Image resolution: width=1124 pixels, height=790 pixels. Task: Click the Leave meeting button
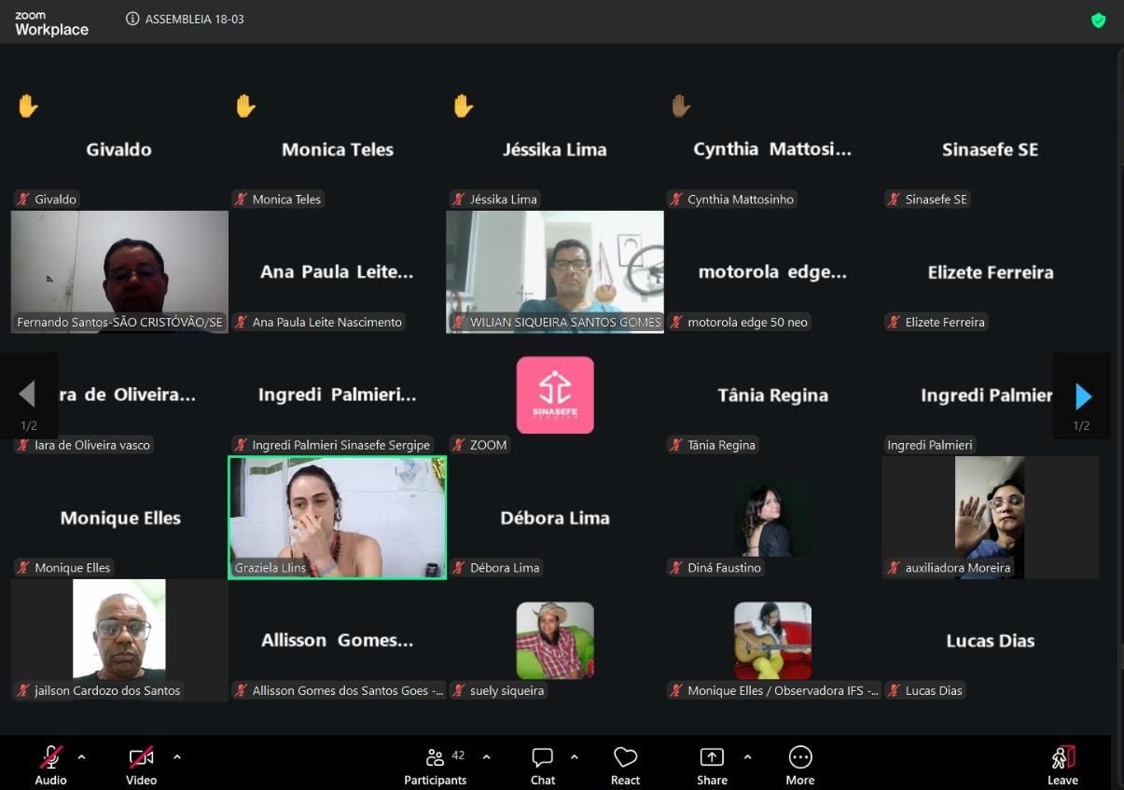1062,765
